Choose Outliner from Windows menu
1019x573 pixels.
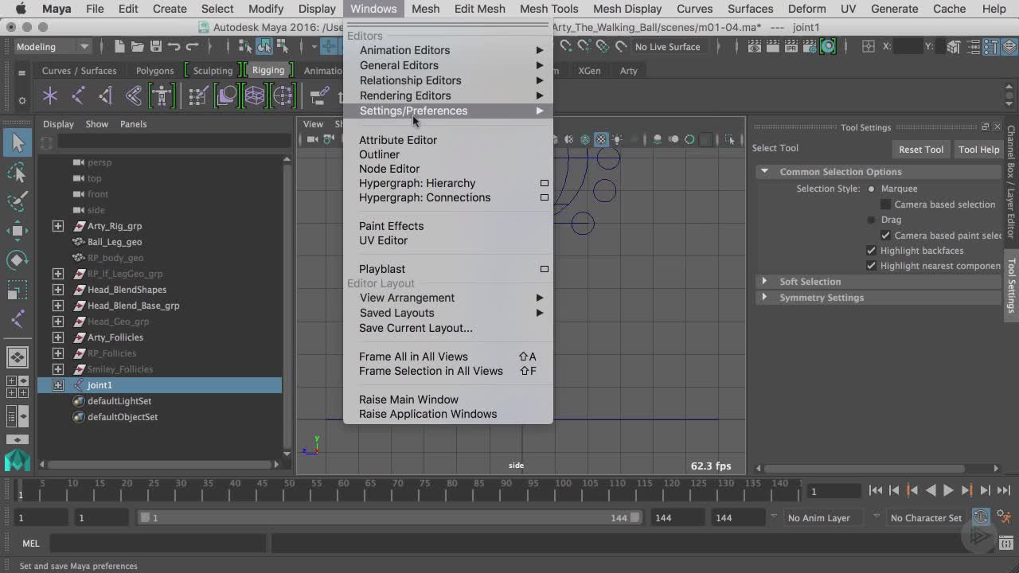pos(379,154)
